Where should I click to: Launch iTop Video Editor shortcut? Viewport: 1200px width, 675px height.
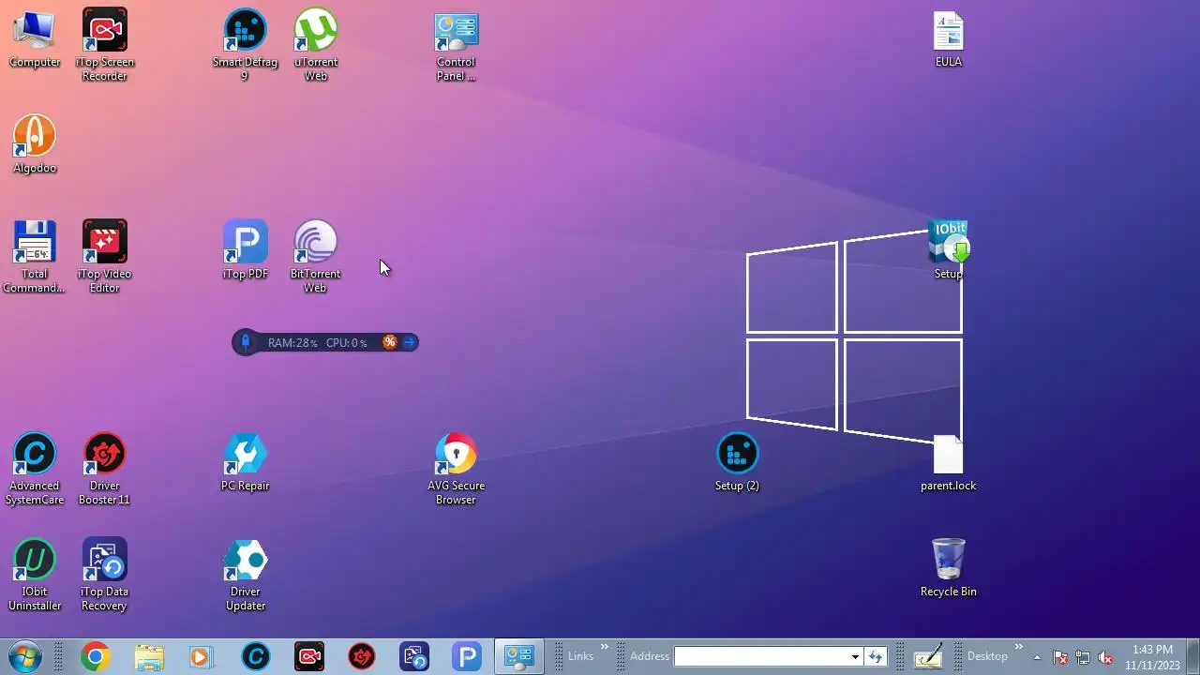[x=104, y=256]
